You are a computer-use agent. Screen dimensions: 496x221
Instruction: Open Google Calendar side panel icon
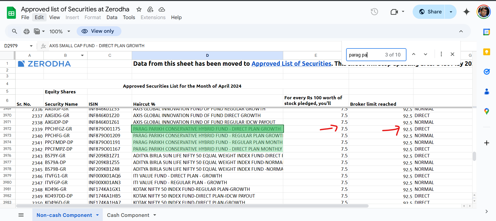(486, 32)
